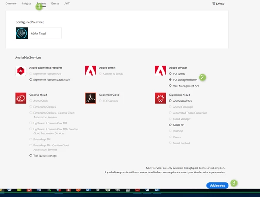This screenshot has width=260, height=197.
Task: Select the Experience Platform API option
Action: click(45, 73)
